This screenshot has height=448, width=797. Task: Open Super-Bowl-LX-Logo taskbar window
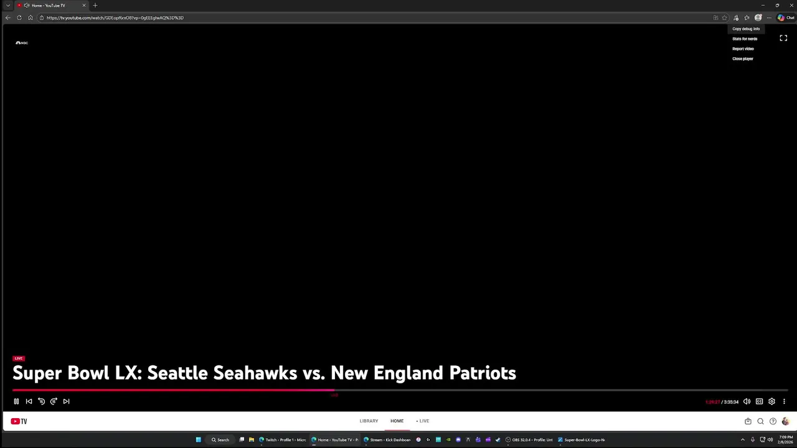582,440
